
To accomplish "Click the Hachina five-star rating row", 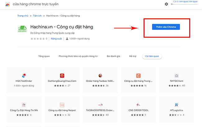I will pyautogui.click(x=38, y=39).
